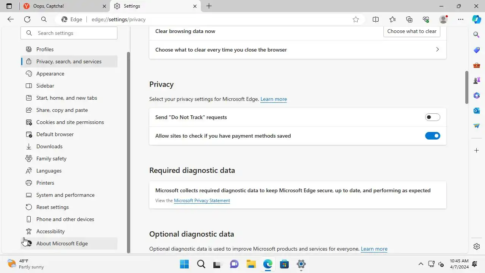The image size is (485, 273).
Task: Open Accessibility settings
Action: [x=69, y=231]
